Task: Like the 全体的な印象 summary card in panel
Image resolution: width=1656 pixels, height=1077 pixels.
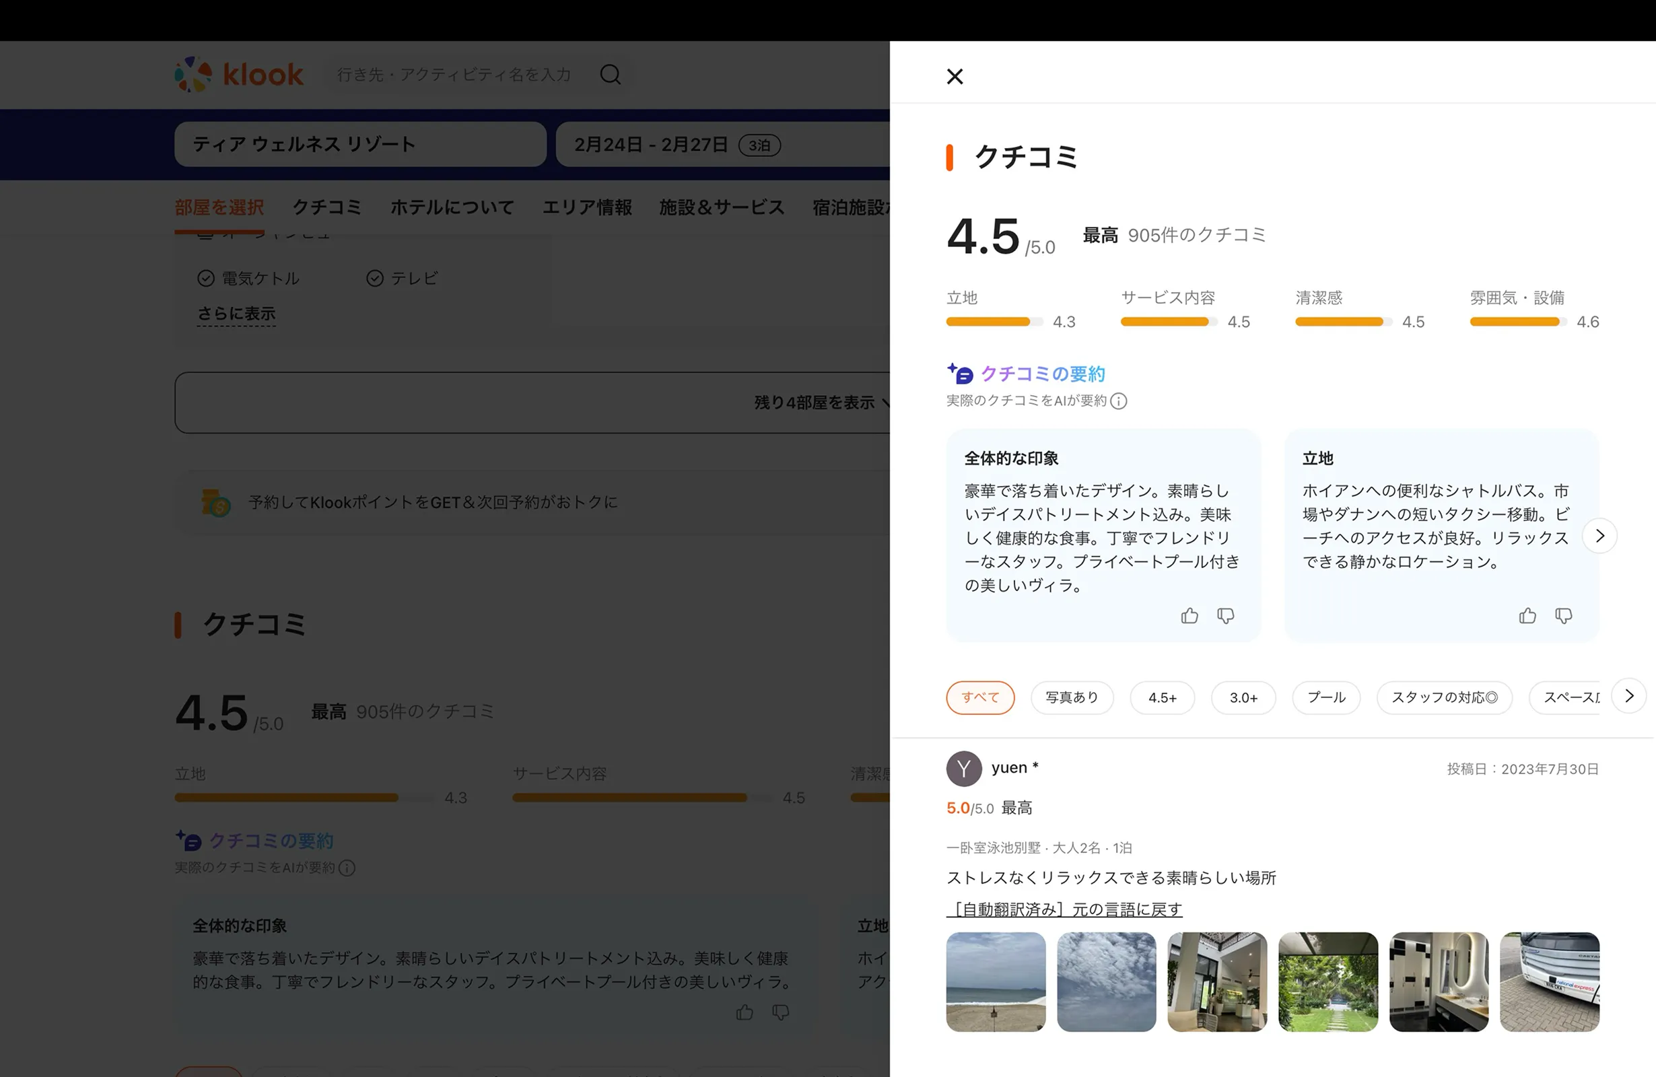Action: (x=1189, y=616)
